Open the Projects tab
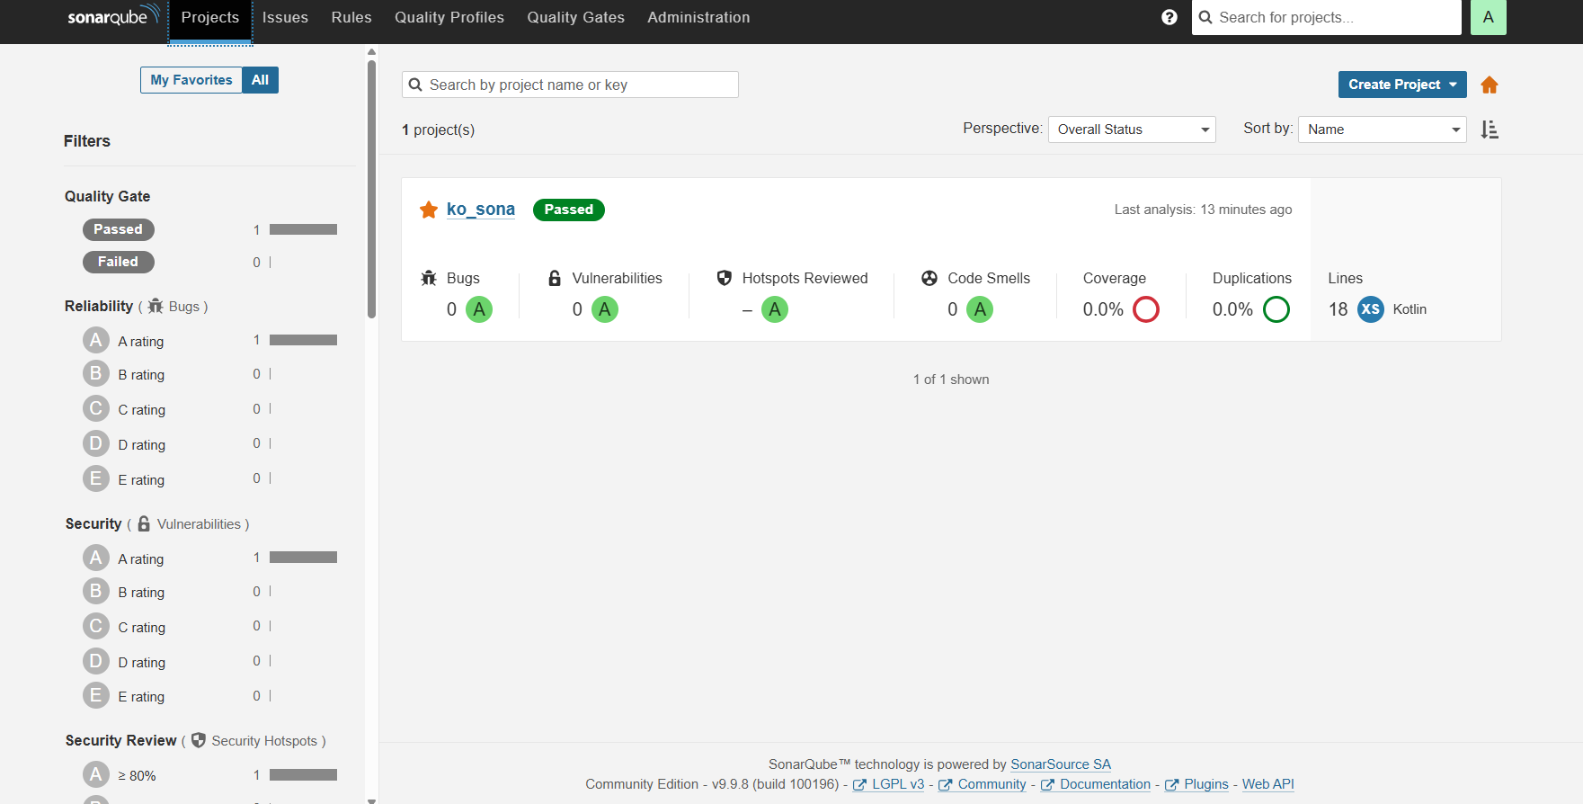This screenshot has height=804, width=1583. (x=210, y=18)
